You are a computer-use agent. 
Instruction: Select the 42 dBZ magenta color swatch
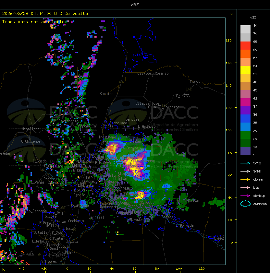(245, 102)
